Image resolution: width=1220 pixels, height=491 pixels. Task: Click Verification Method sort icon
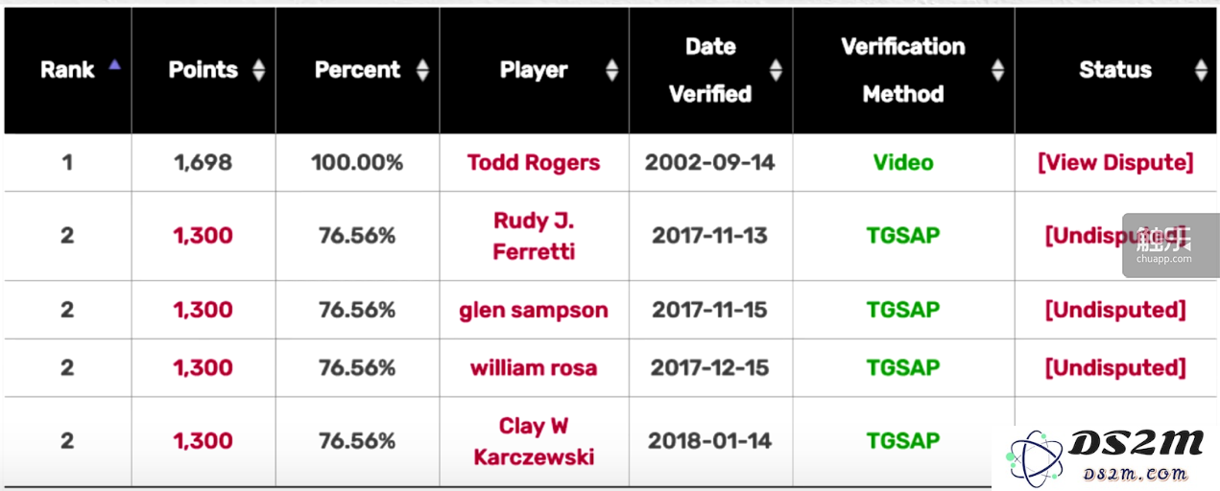[997, 70]
